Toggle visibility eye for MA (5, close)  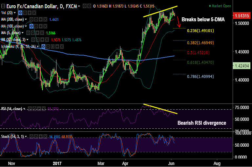pyautogui.click(x=28, y=33)
